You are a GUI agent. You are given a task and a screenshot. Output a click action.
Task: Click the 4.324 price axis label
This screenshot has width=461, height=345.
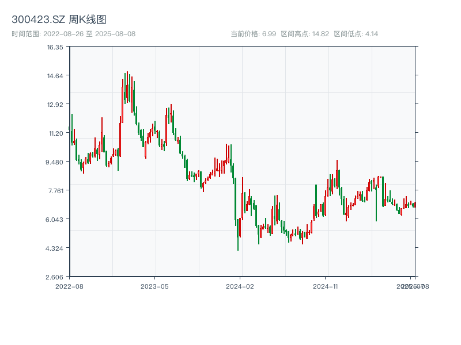pyautogui.click(x=55, y=248)
